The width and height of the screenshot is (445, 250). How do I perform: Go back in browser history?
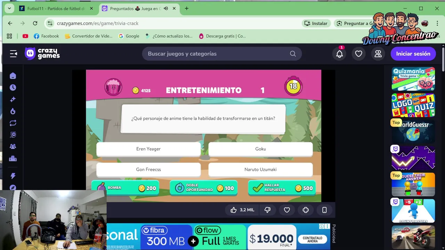10,23
